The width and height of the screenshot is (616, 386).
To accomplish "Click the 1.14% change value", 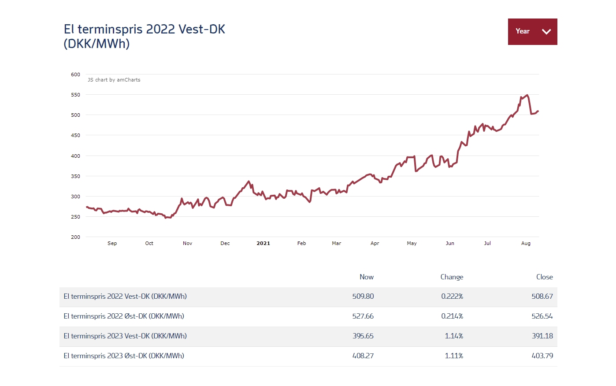I will 454,336.
